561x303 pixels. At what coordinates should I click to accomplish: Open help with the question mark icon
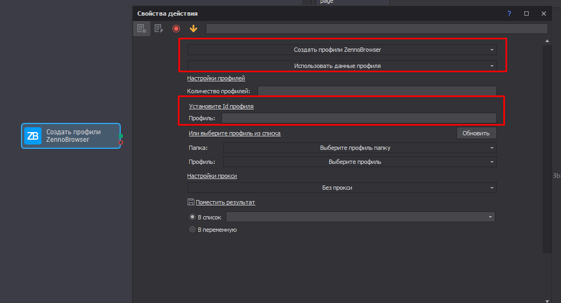pyautogui.click(x=509, y=13)
